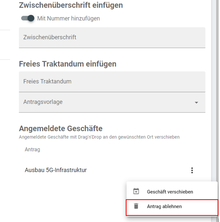Choose 'Antrag ablehnen' in the context menu
Image resolution: width=220 pixels, height=222 pixels.
[164, 206]
